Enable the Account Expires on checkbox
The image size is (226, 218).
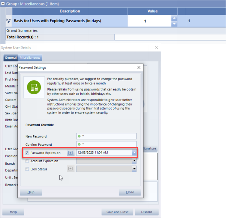coord(27,161)
